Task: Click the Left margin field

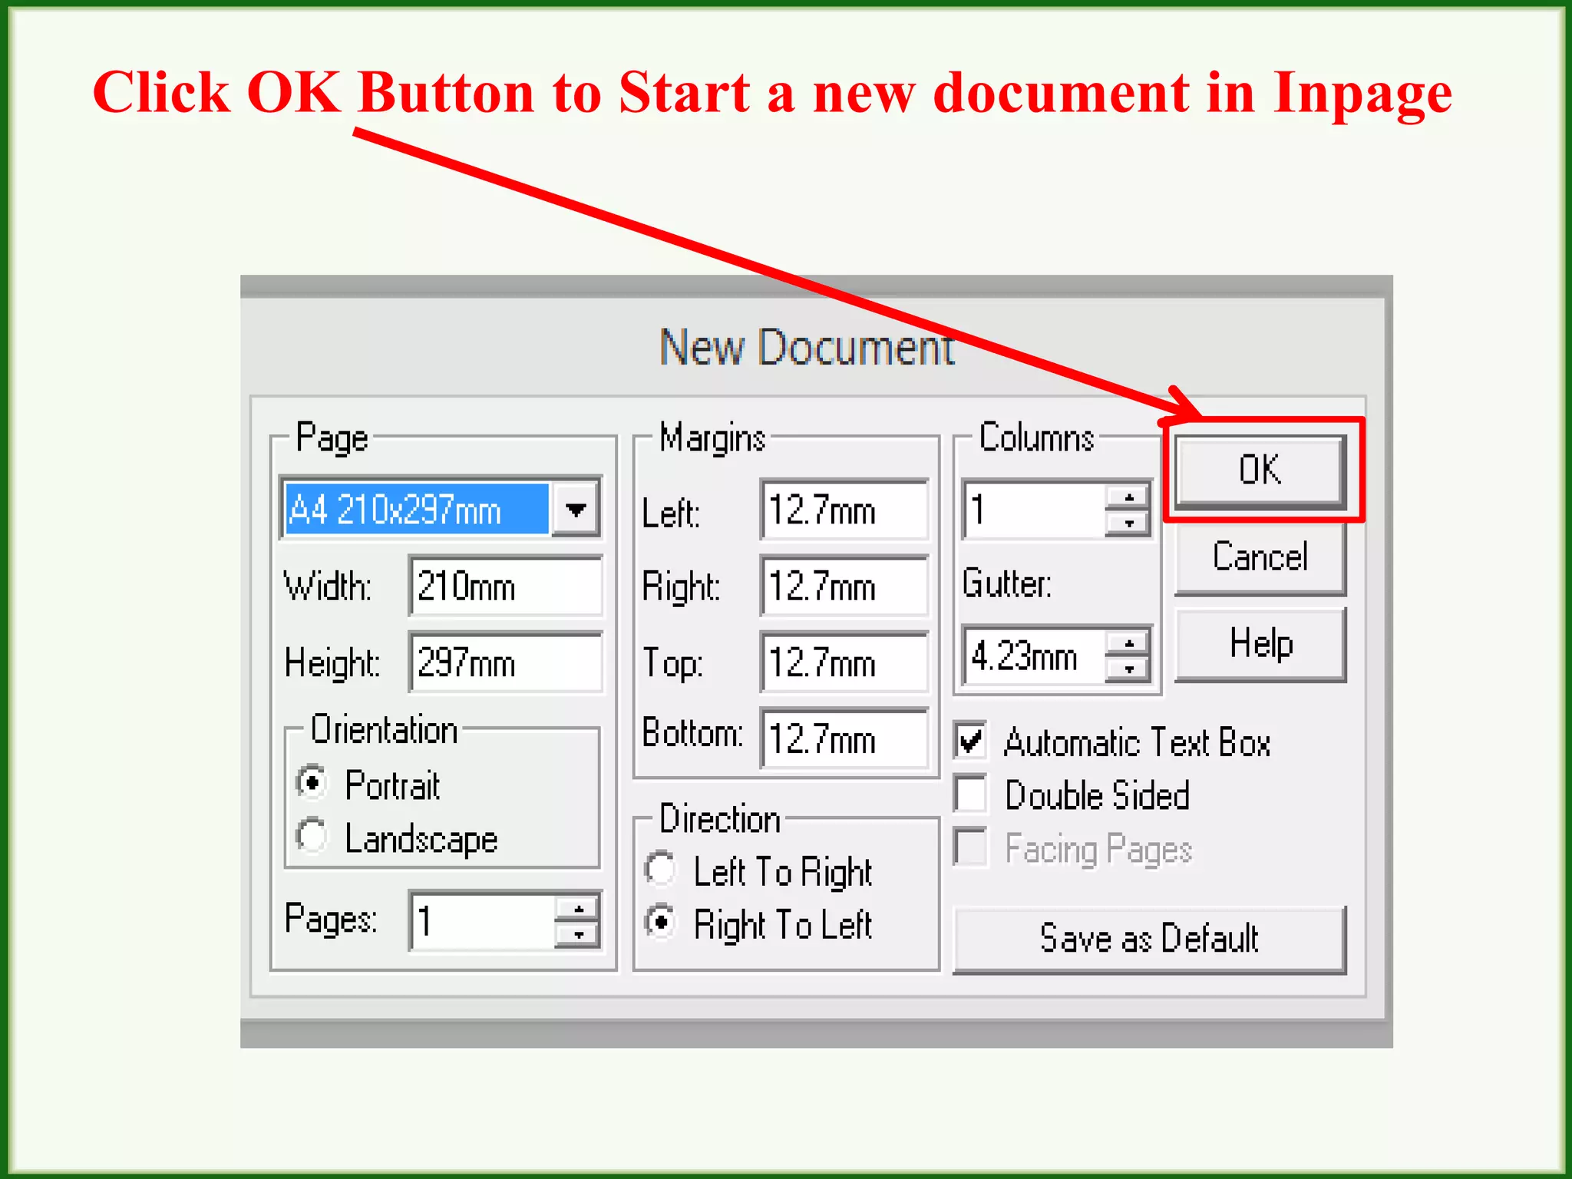Action: coord(844,510)
